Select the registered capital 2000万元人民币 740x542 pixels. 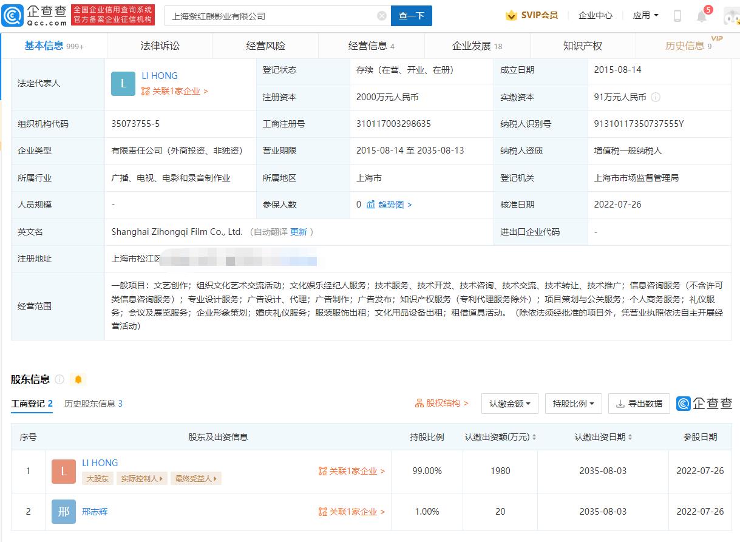(387, 97)
